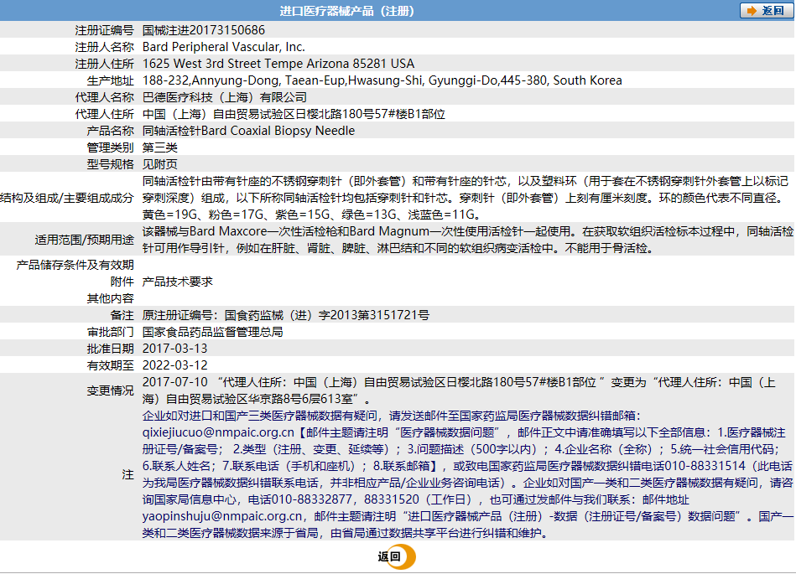Click the 代理人名称 label
796x574 pixels.
click(105, 97)
